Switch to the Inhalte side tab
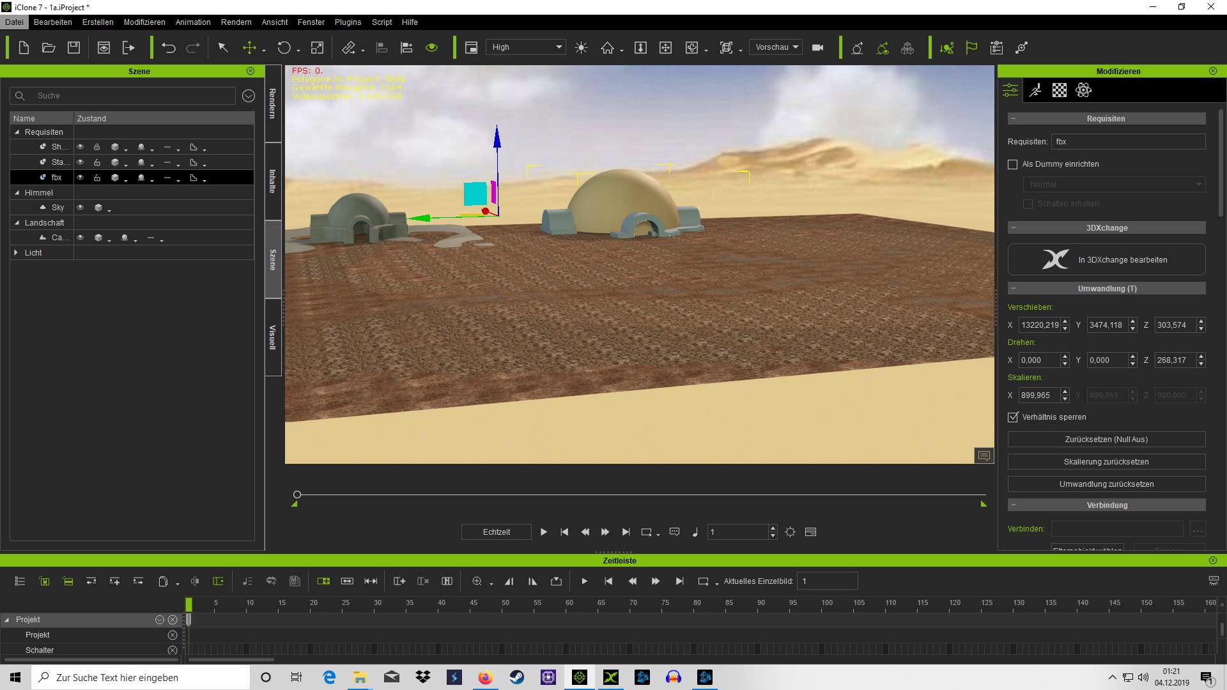This screenshot has height=690, width=1227. (273, 181)
